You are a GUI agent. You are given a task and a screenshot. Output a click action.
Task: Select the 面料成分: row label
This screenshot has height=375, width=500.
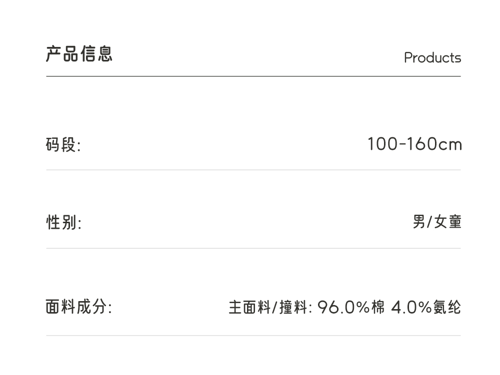coord(78,307)
